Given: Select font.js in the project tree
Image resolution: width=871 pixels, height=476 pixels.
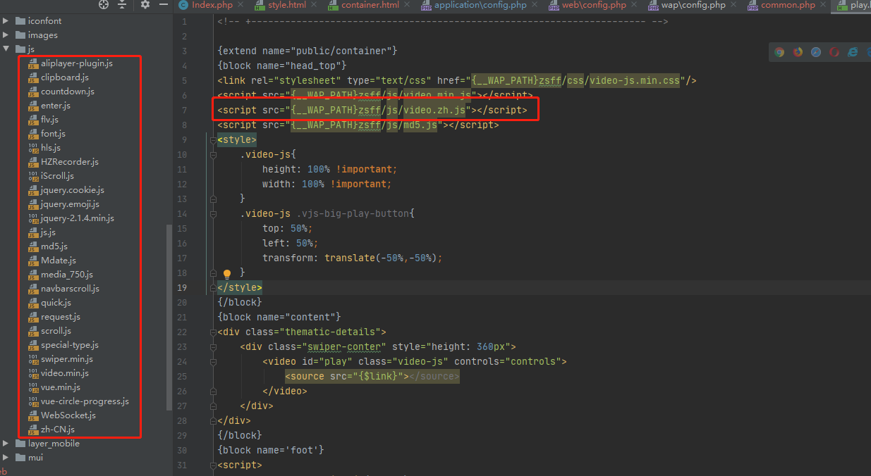Looking at the screenshot, I should pyautogui.click(x=53, y=134).
